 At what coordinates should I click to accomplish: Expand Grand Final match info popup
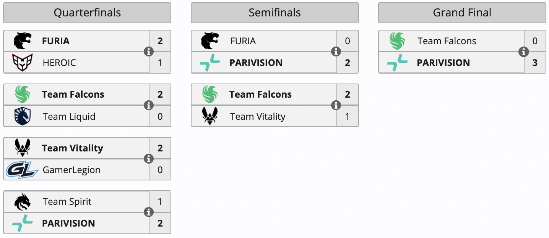click(523, 51)
